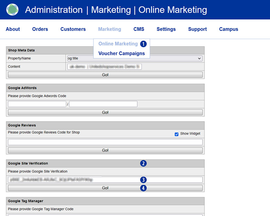
Task: Click the Google Reviews code input field
Action: click(105, 142)
